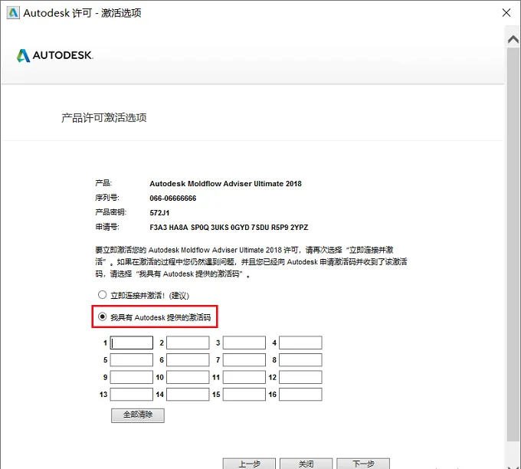Viewport: 521px width, 469px height.
Task: Click the Autodesk title bar app icon
Action: pyautogui.click(x=13, y=13)
